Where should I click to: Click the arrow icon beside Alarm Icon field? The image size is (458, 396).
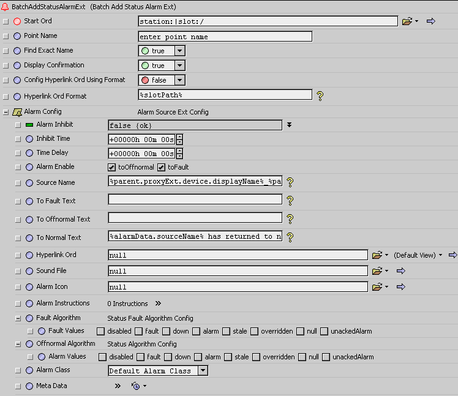tap(401, 286)
